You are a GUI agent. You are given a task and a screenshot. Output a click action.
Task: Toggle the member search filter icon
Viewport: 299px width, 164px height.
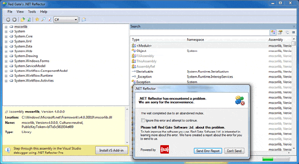280,32
